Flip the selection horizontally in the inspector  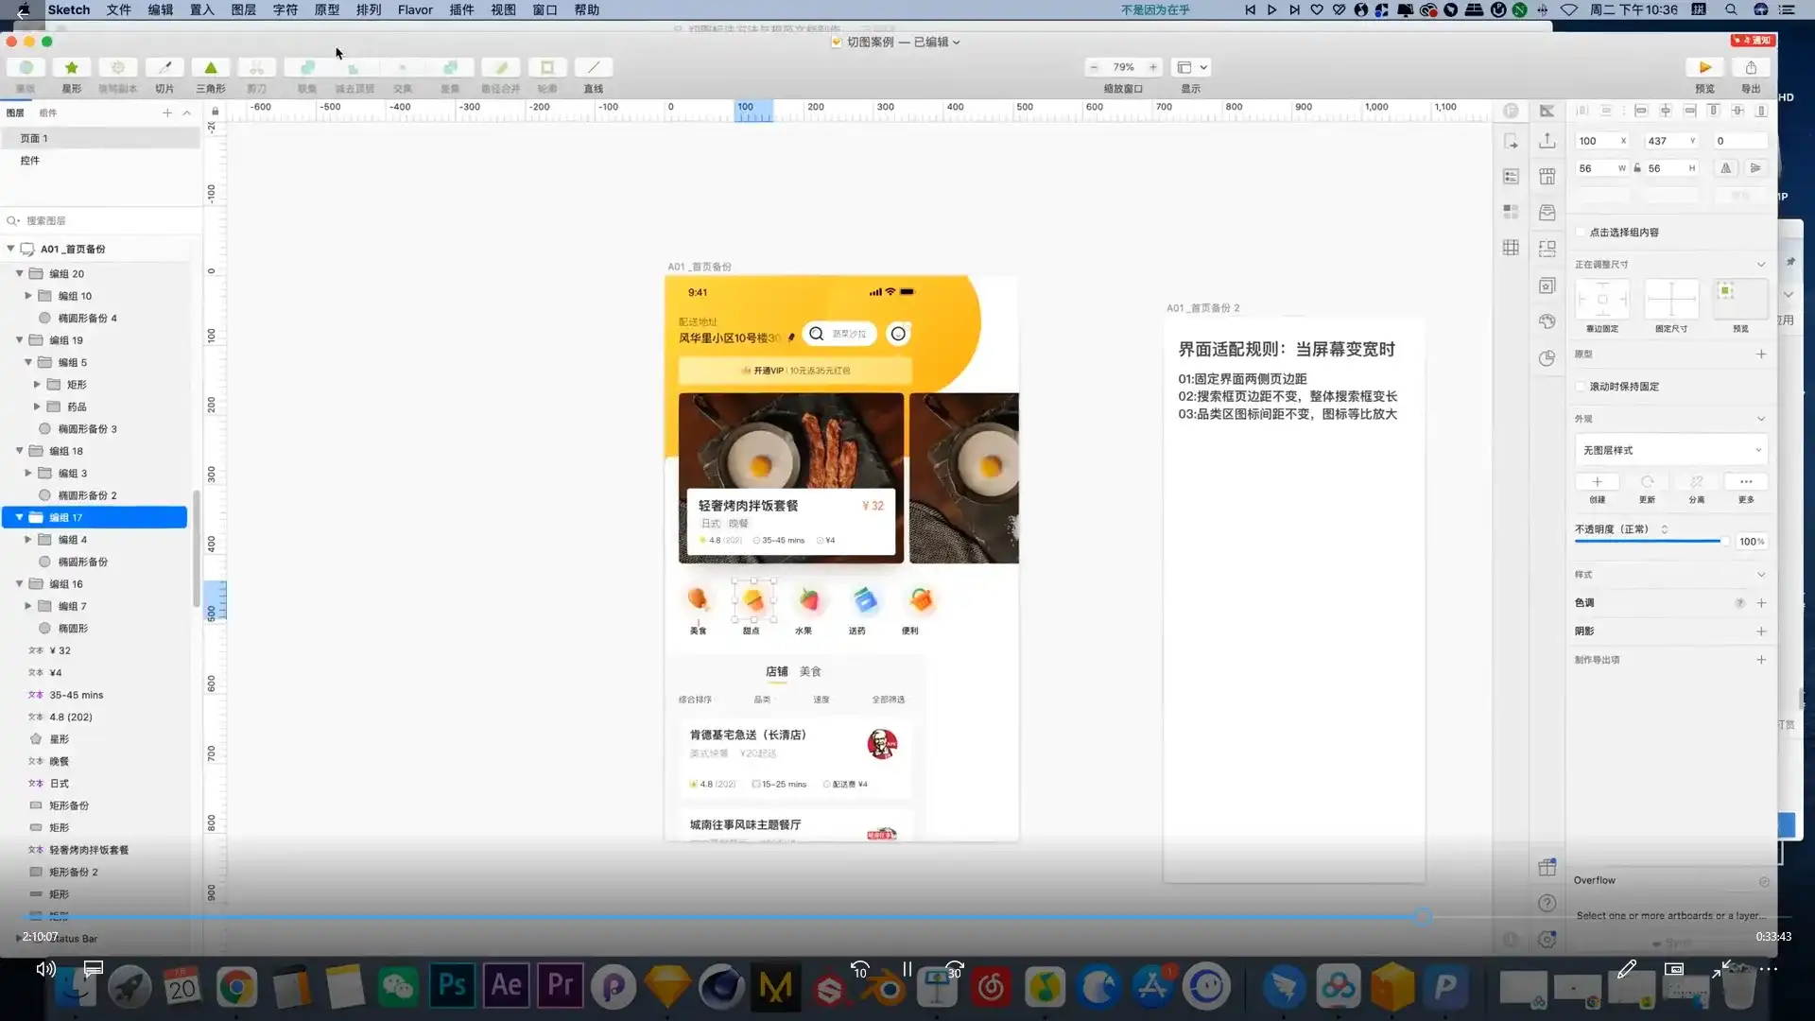pyautogui.click(x=1725, y=167)
